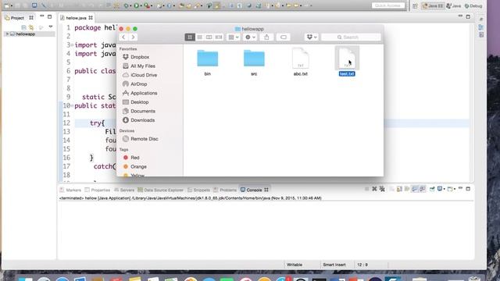Click the Smart Insert status bar field
Image resolution: width=500 pixels, height=281 pixels.
[x=334, y=265]
